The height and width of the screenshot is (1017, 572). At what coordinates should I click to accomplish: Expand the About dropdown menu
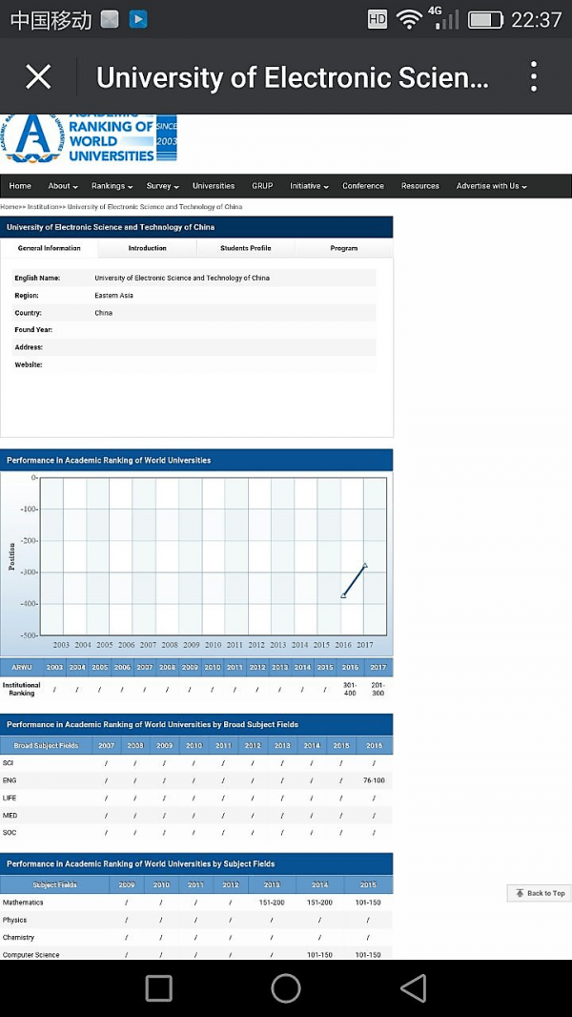62,186
